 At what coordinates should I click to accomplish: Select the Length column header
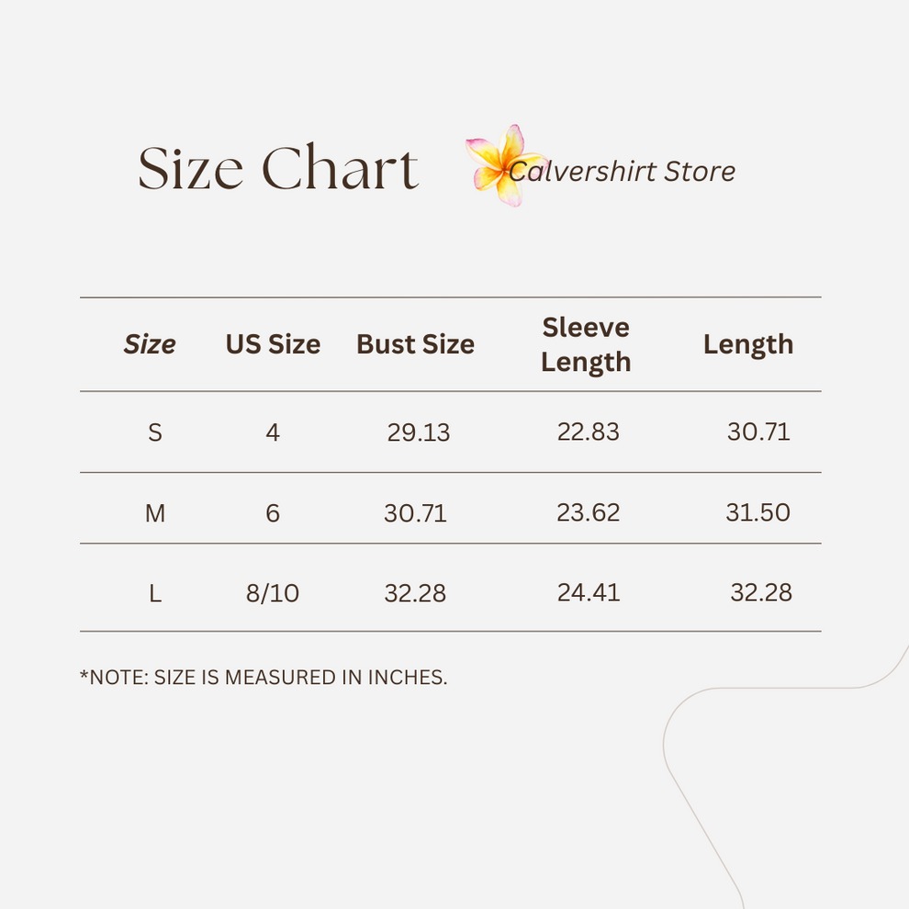[x=748, y=344]
